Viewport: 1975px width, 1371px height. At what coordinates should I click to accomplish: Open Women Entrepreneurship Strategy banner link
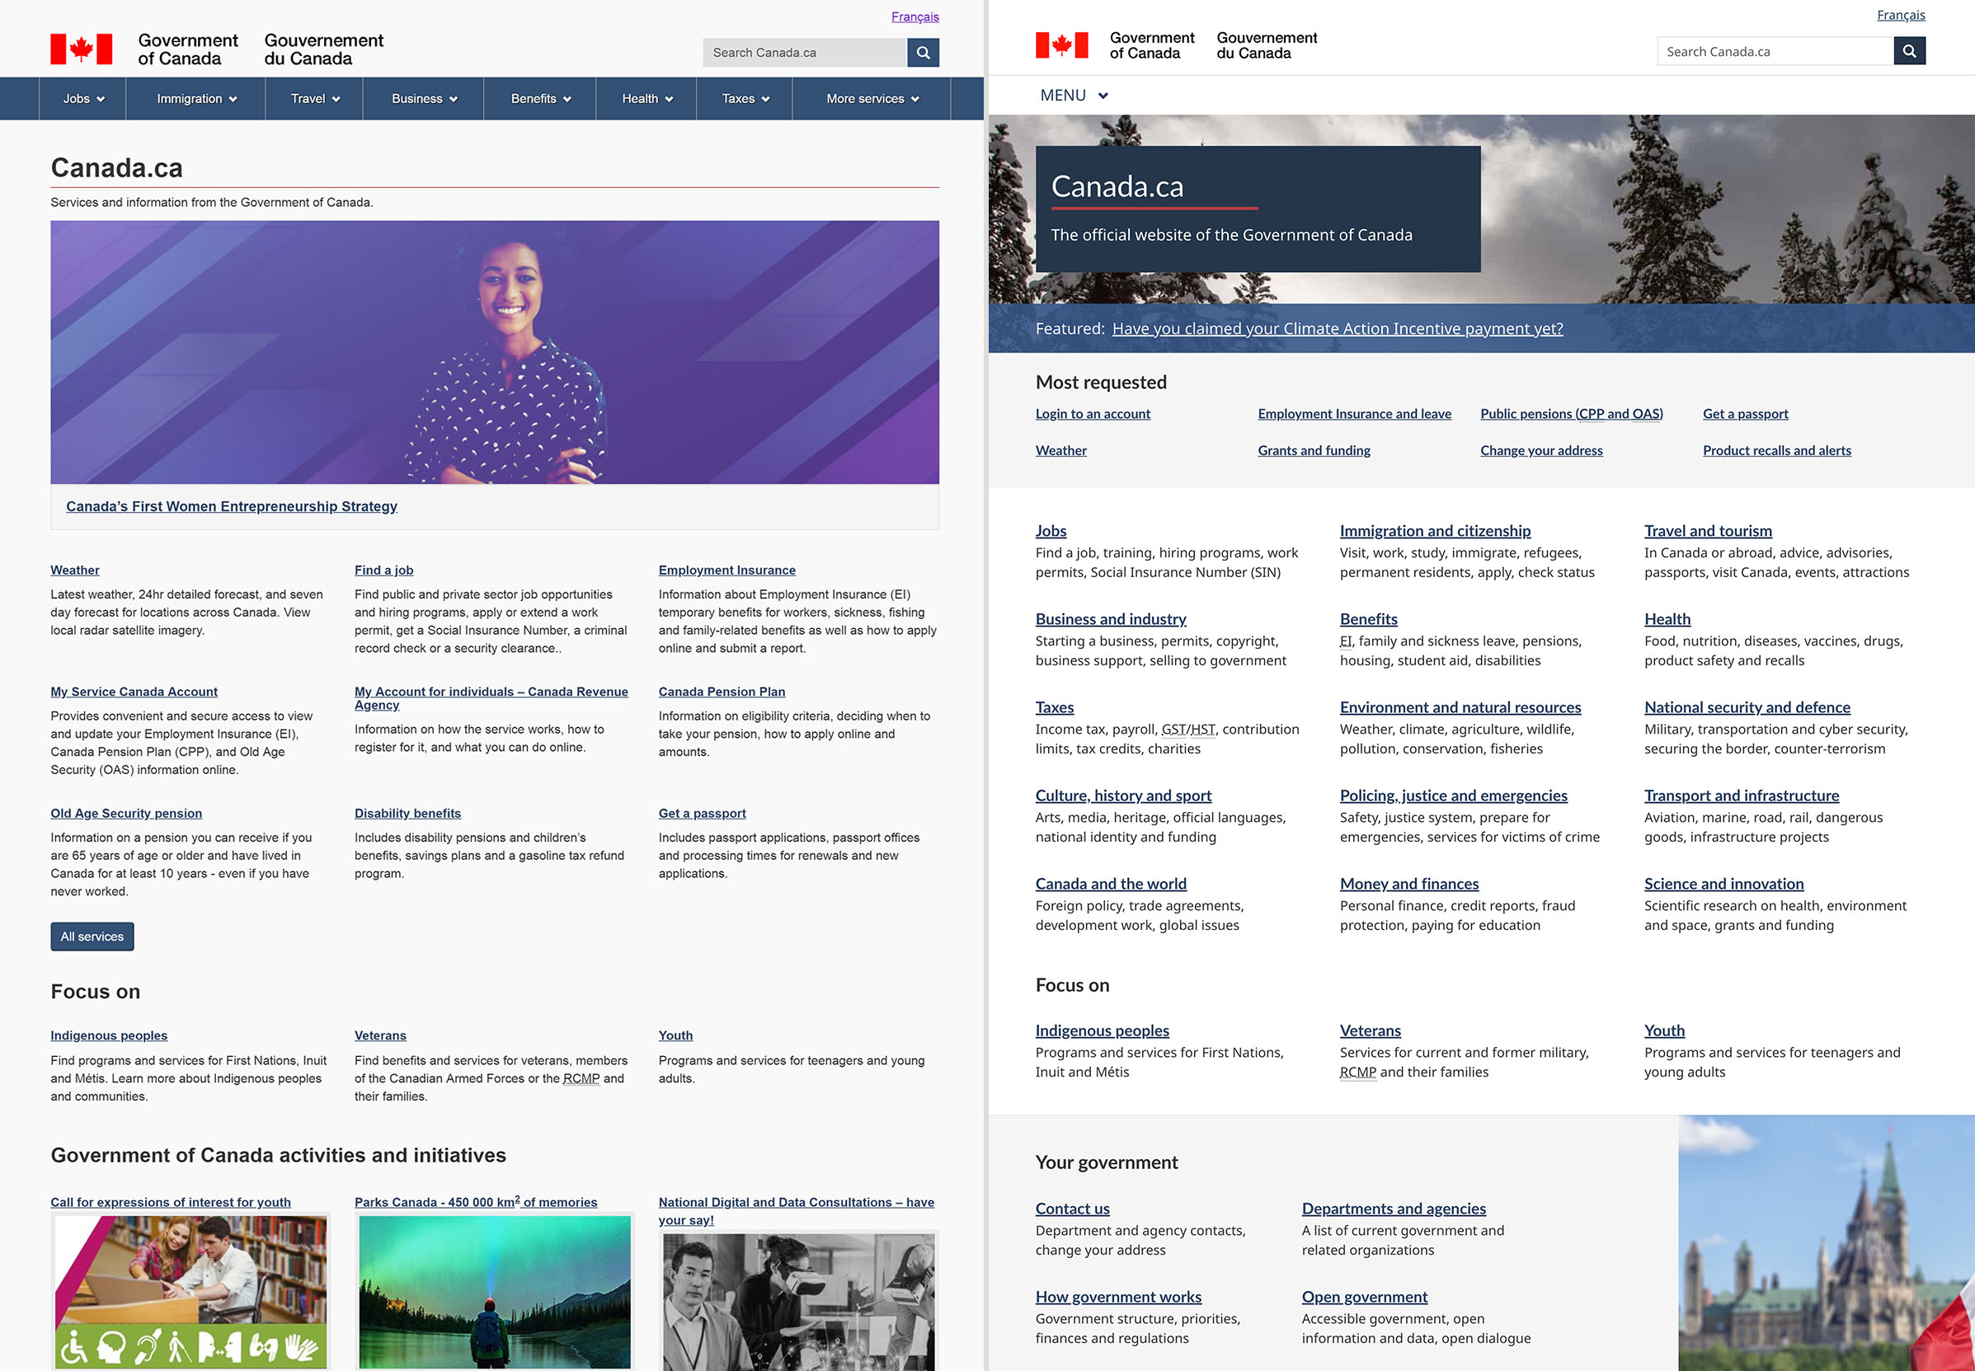[x=231, y=506]
